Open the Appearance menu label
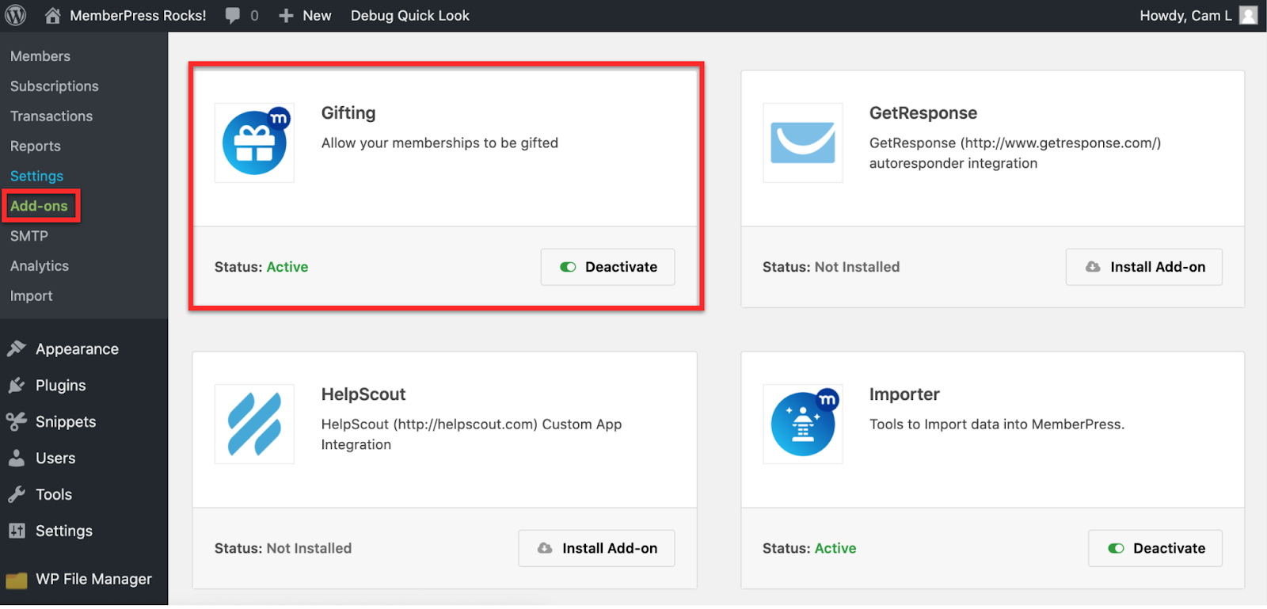Image resolution: width=1267 pixels, height=609 pixels. coord(77,349)
